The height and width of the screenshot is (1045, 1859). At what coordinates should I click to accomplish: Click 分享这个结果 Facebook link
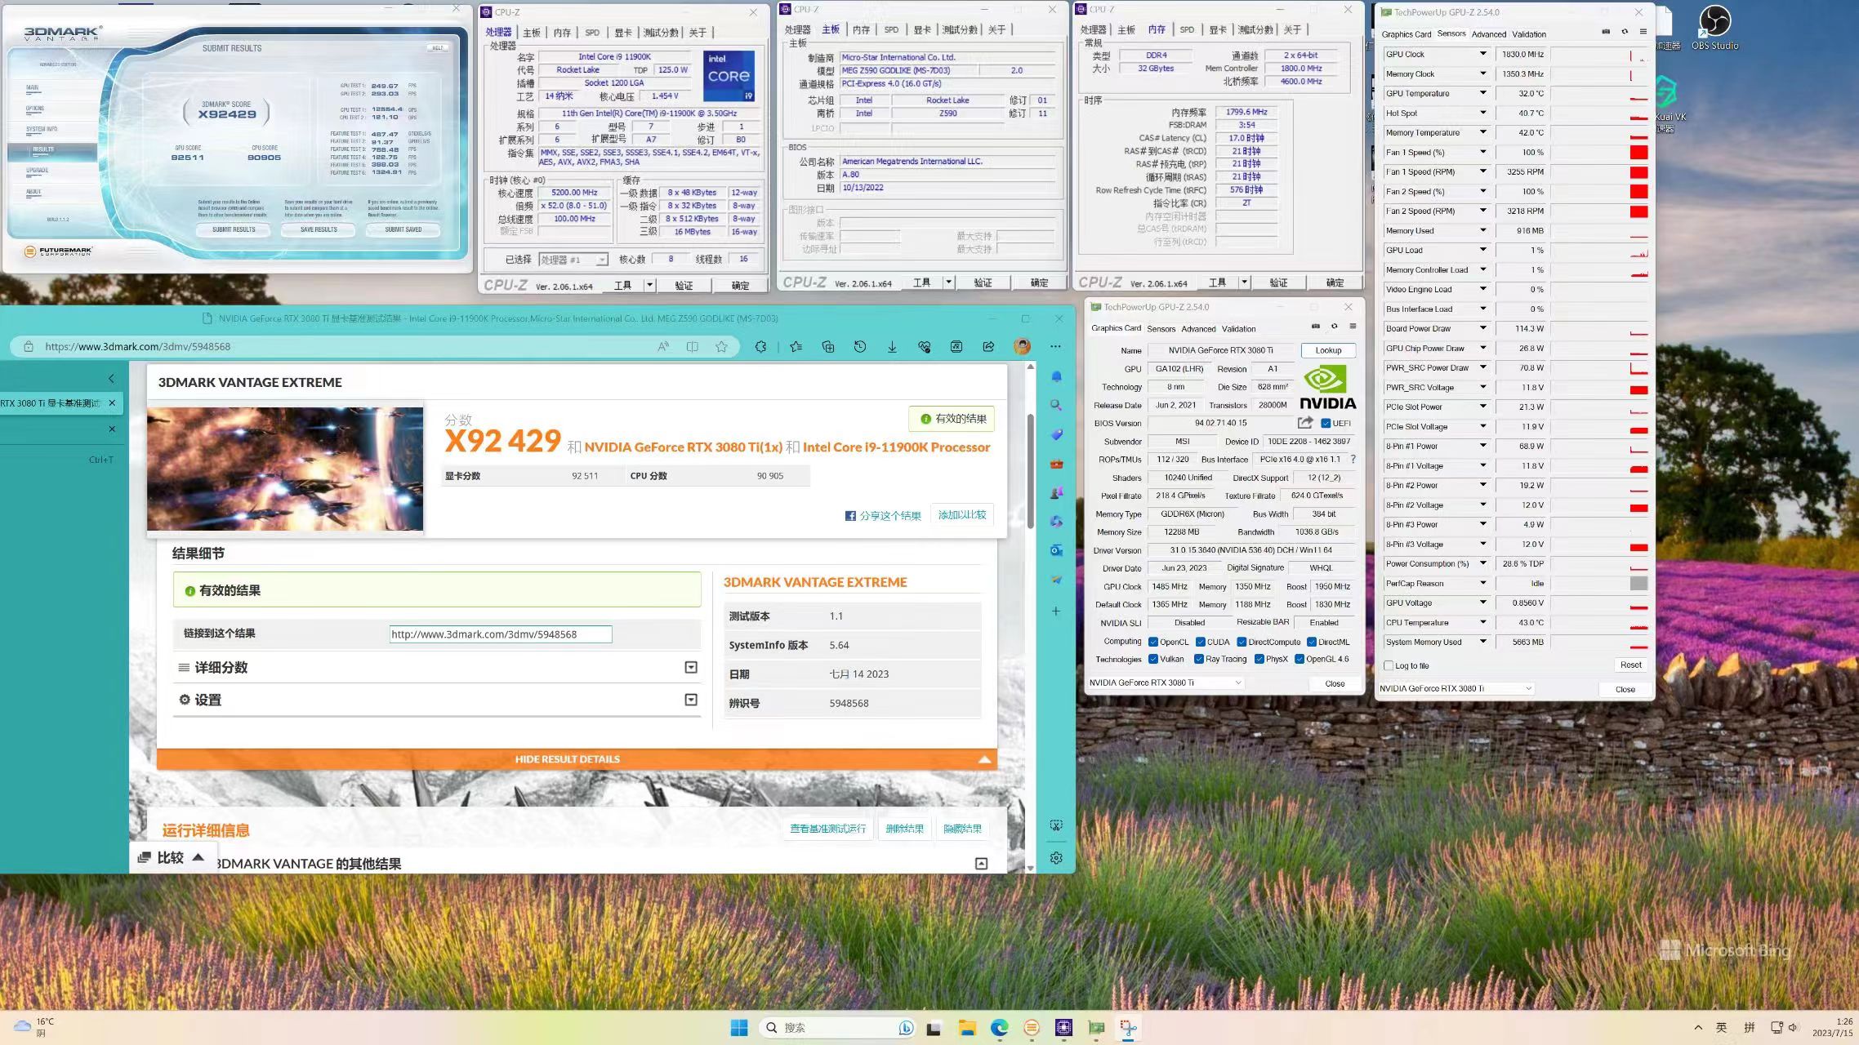pyautogui.click(x=883, y=516)
